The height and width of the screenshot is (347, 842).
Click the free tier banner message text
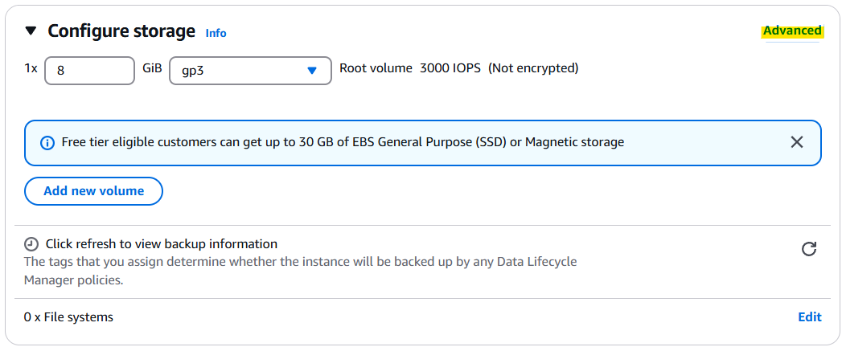(343, 143)
